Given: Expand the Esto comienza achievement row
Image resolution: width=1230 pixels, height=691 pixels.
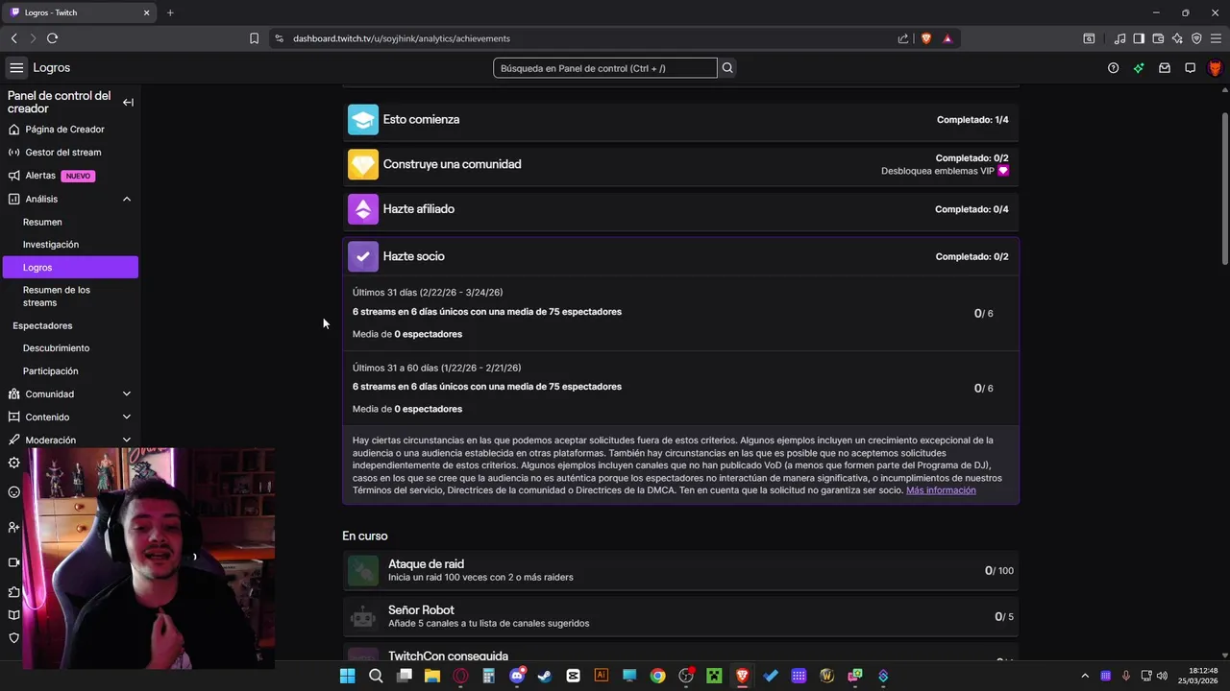Looking at the screenshot, I should pos(680,120).
